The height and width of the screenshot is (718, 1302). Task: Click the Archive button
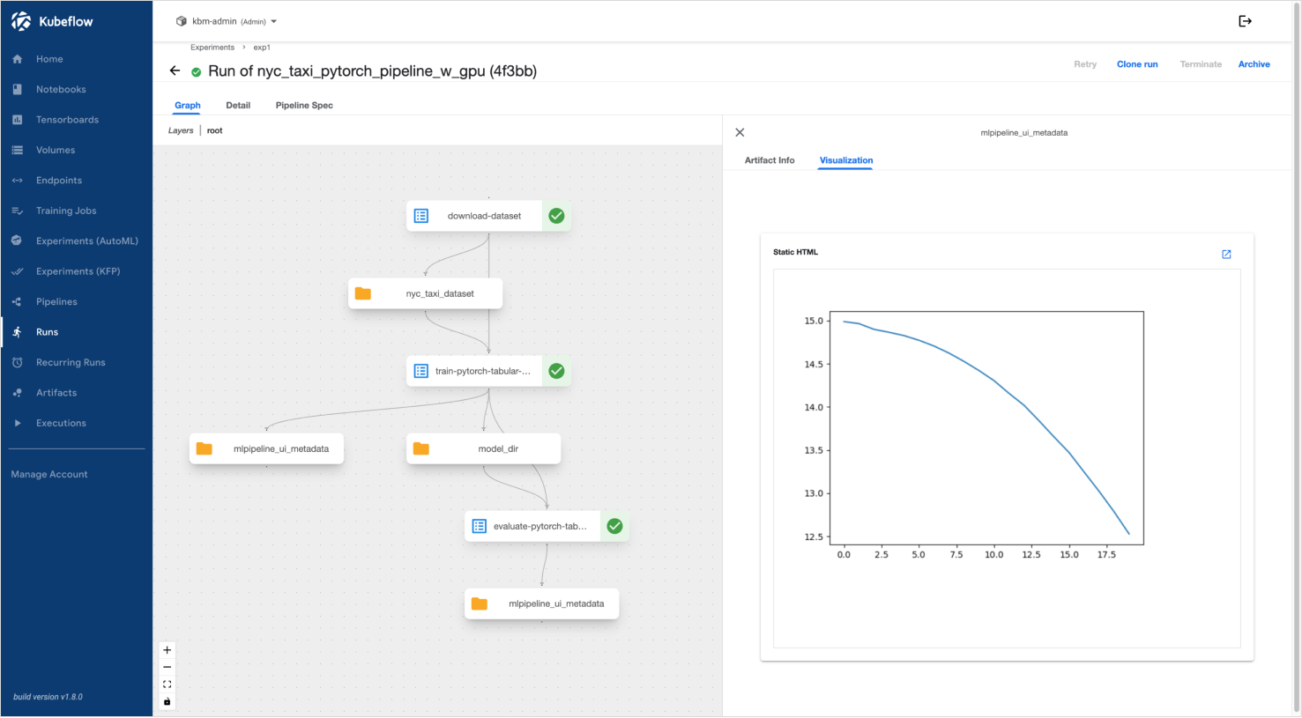[1254, 64]
